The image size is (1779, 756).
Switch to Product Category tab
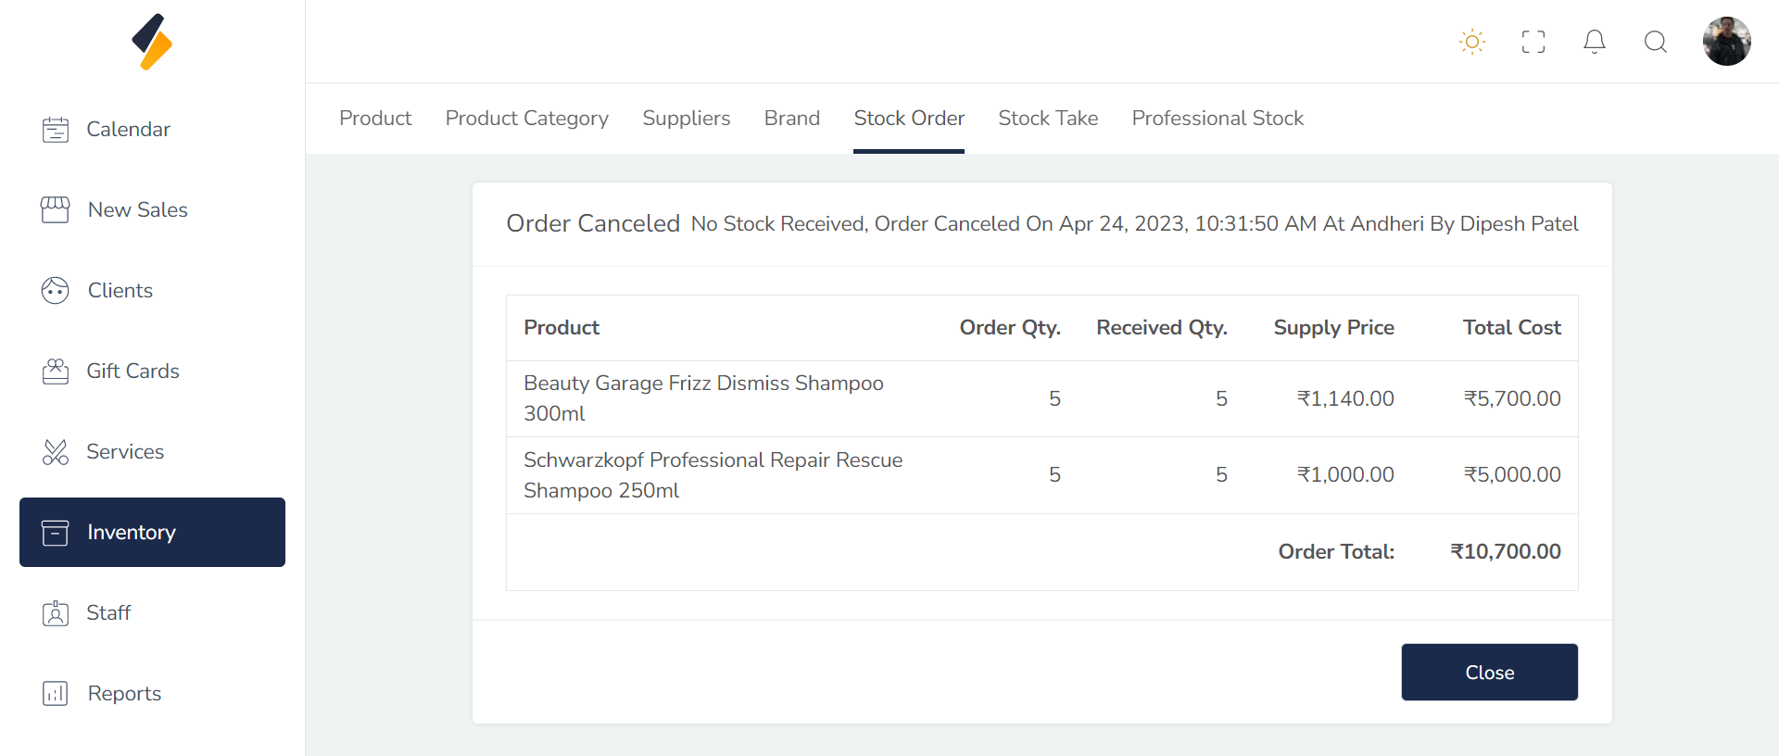[x=526, y=119]
